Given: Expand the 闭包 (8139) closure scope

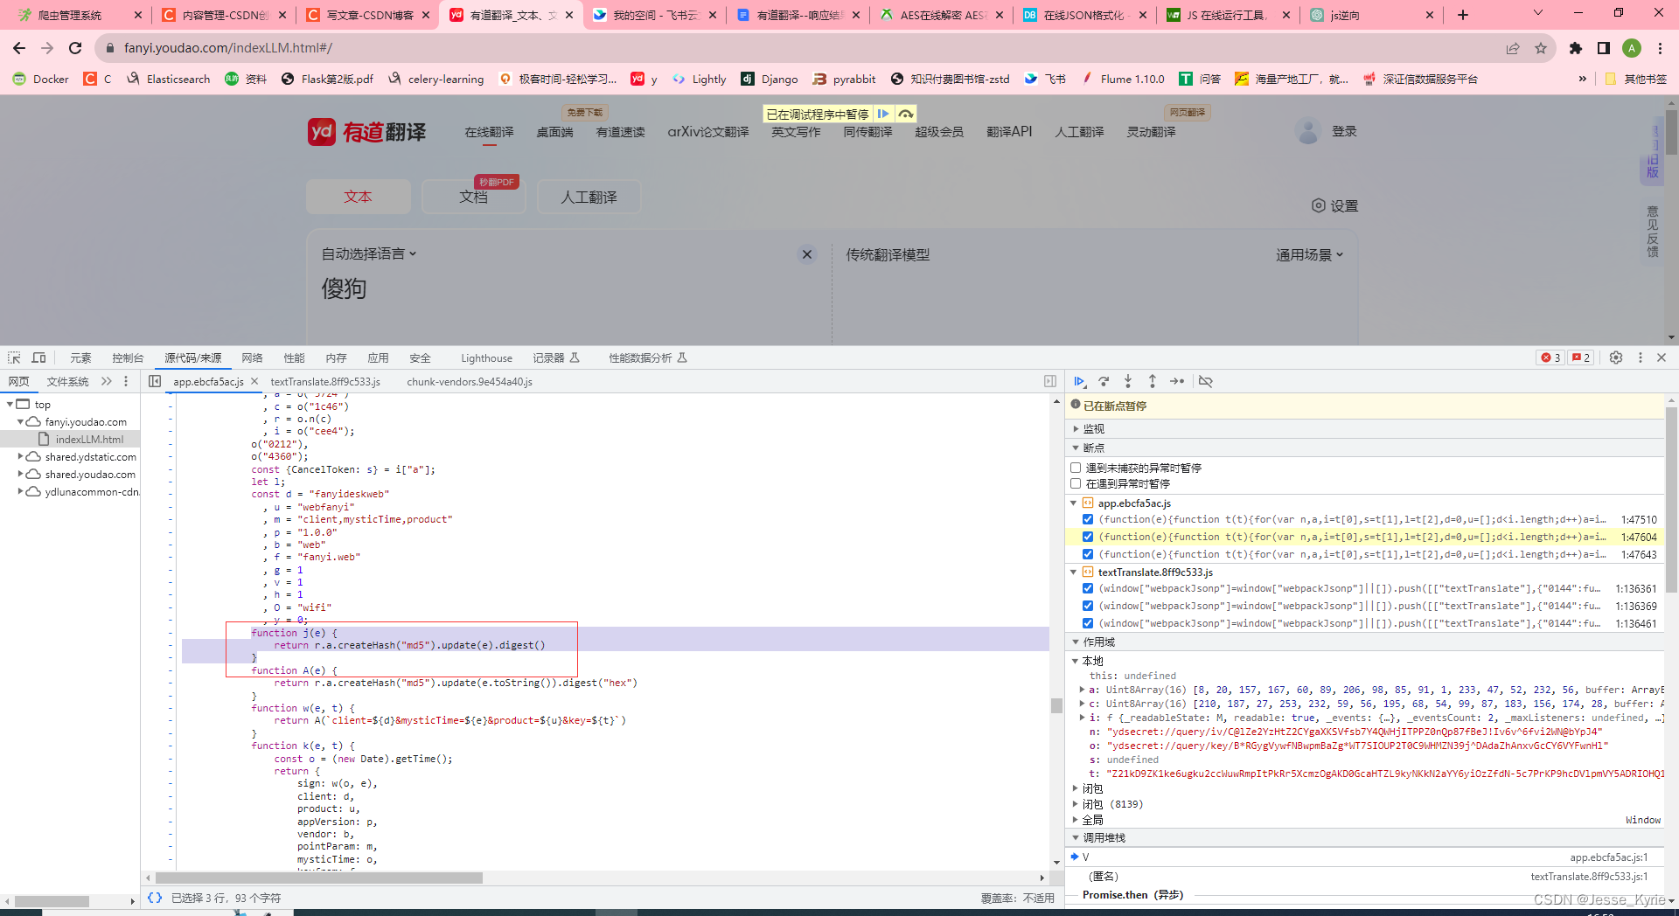Looking at the screenshot, I should tap(1076, 804).
